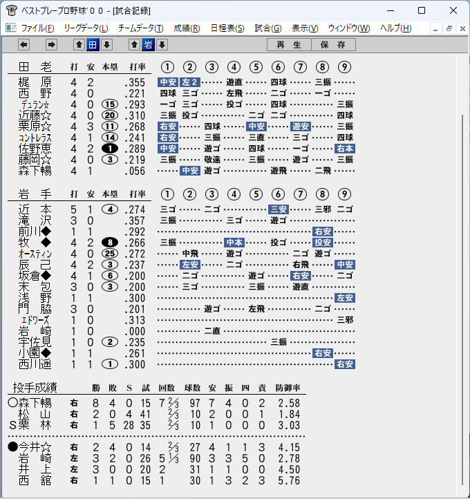470x499 pixels.
Task: Click up arrow beside the 田 team icon
Action: tap(79, 45)
